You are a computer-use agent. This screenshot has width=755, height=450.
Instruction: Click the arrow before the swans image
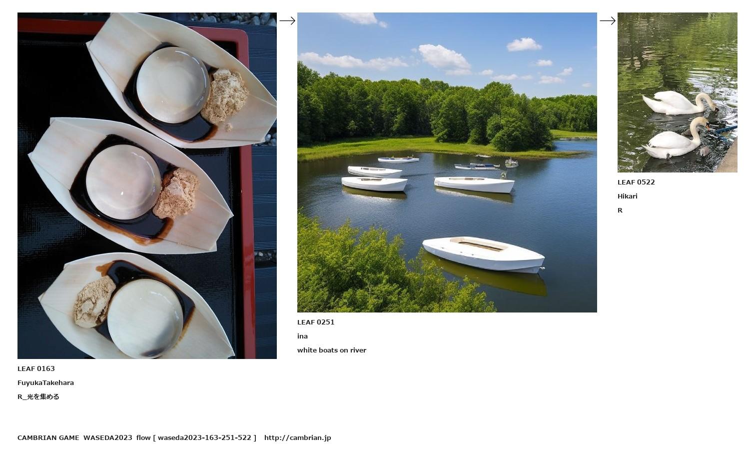click(x=608, y=20)
